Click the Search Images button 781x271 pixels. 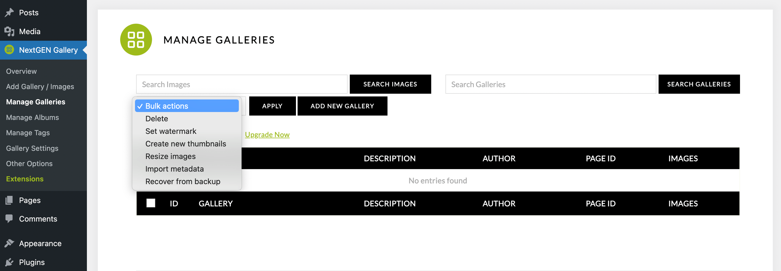tap(390, 84)
